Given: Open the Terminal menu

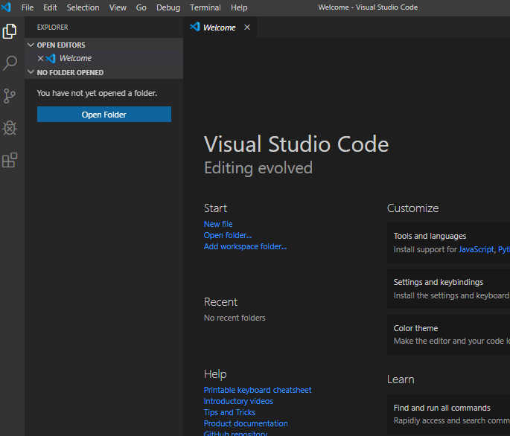Looking at the screenshot, I should 205,7.
